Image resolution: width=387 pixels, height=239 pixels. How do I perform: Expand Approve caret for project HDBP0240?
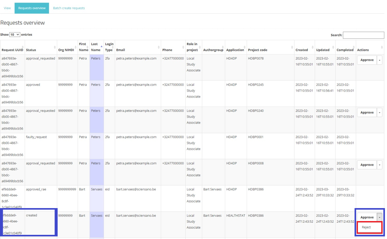pos(379,113)
